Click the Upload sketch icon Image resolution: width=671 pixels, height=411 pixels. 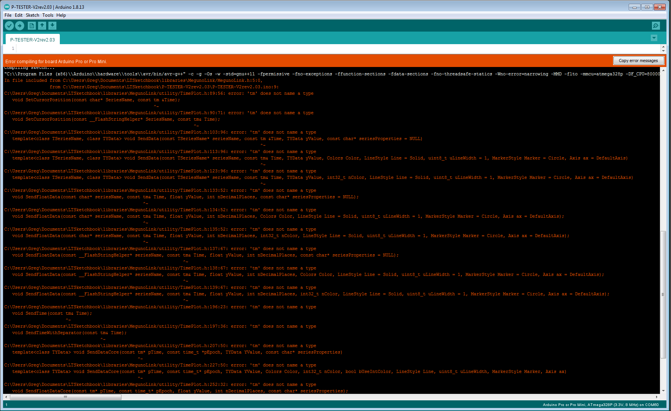[x=19, y=25]
